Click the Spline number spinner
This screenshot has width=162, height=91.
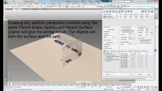pos(116,37)
